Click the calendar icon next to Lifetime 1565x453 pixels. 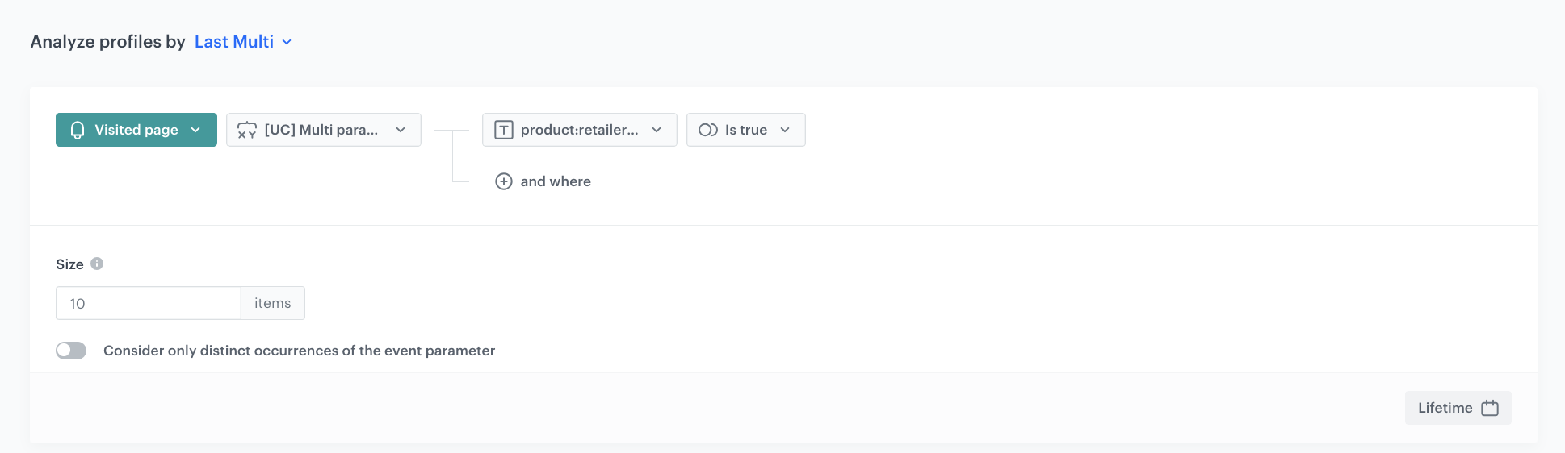pos(1490,408)
